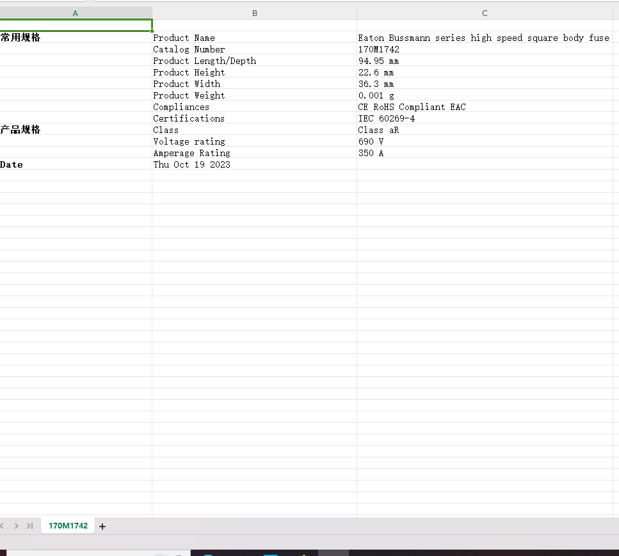This screenshot has height=556, width=619.
Task: Select the Voltage rating cell
Action: (255, 141)
